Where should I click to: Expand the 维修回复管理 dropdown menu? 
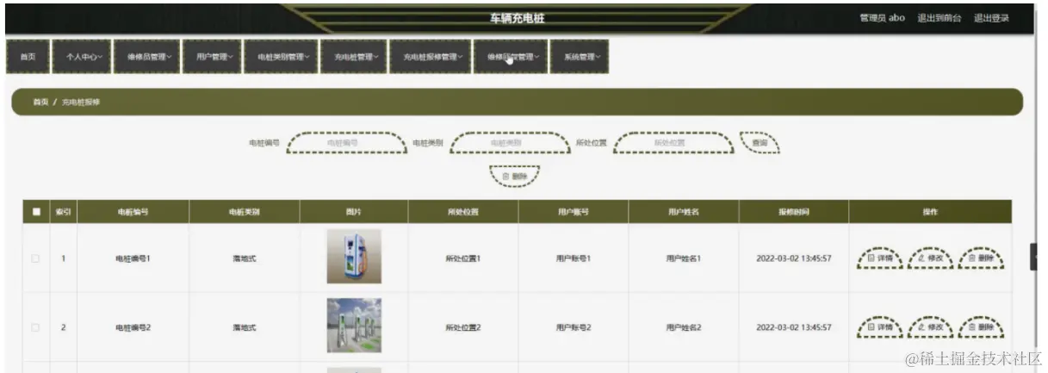point(511,57)
